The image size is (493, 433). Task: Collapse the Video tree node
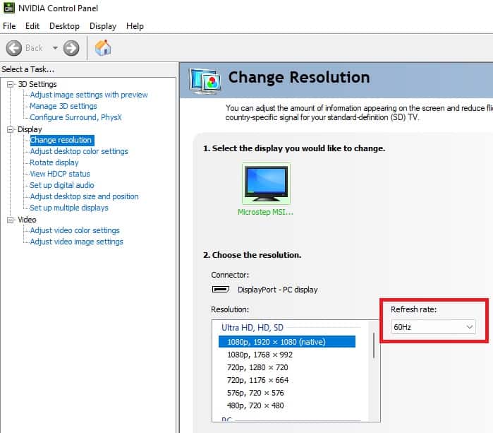[x=11, y=220]
